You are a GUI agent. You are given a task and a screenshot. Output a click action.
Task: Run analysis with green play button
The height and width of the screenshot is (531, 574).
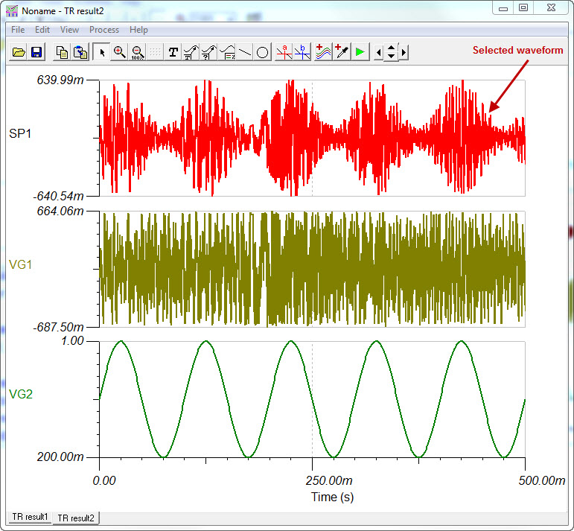pos(360,52)
